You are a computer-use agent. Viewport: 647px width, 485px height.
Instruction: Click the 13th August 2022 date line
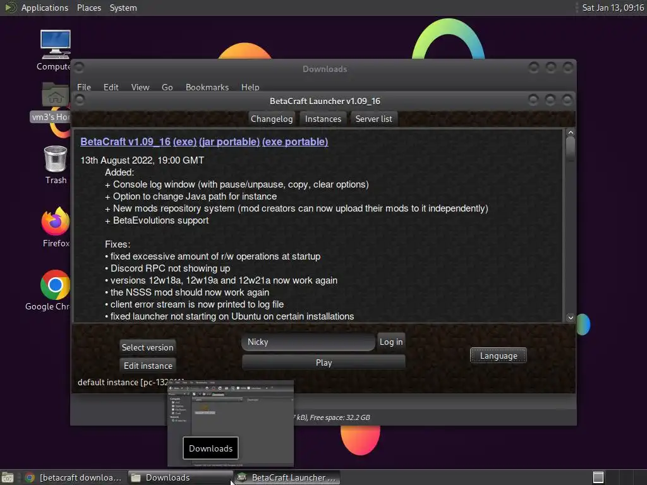pos(142,160)
